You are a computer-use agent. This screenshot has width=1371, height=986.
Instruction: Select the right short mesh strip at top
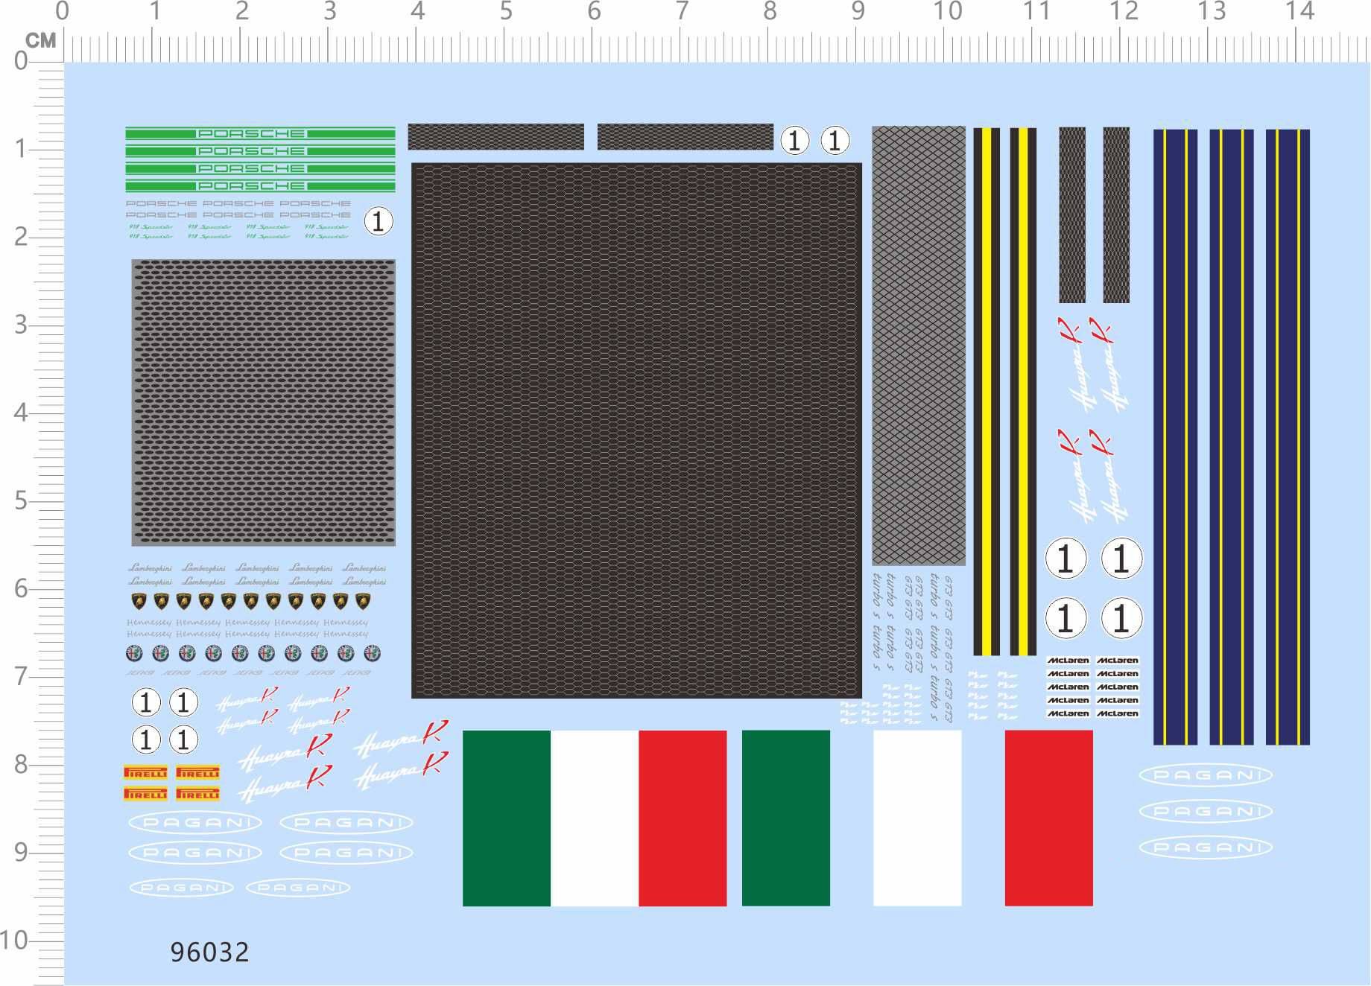(685, 137)
